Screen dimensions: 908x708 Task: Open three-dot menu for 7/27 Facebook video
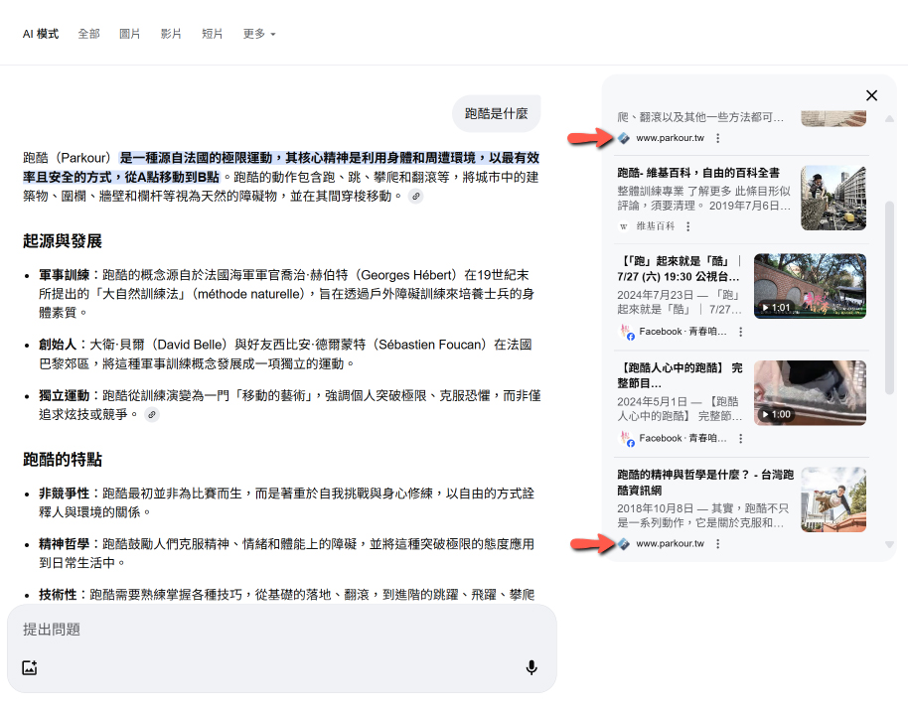tap(741, 332)
